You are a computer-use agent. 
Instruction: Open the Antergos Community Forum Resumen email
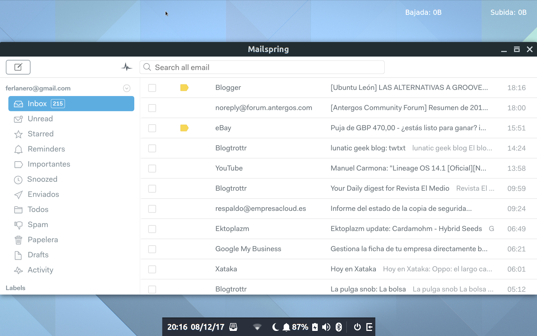click(x=339, y=108)
